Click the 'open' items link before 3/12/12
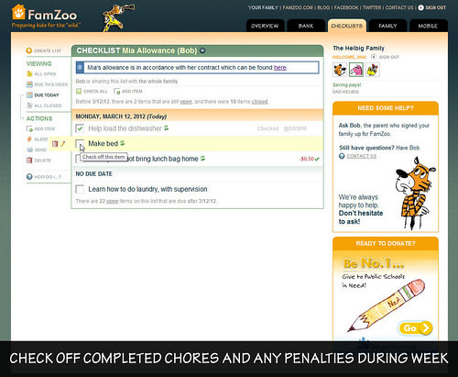The height and width of the screenshot is (377, 458). click(186, 102)
